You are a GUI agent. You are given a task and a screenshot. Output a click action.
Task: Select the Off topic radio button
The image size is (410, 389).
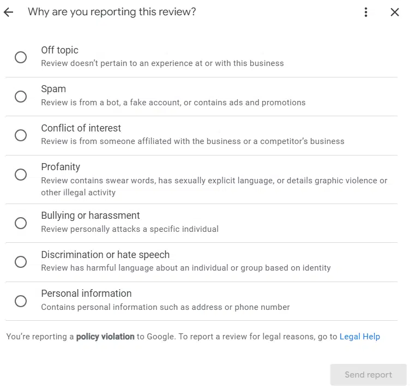tap(21, 57)
